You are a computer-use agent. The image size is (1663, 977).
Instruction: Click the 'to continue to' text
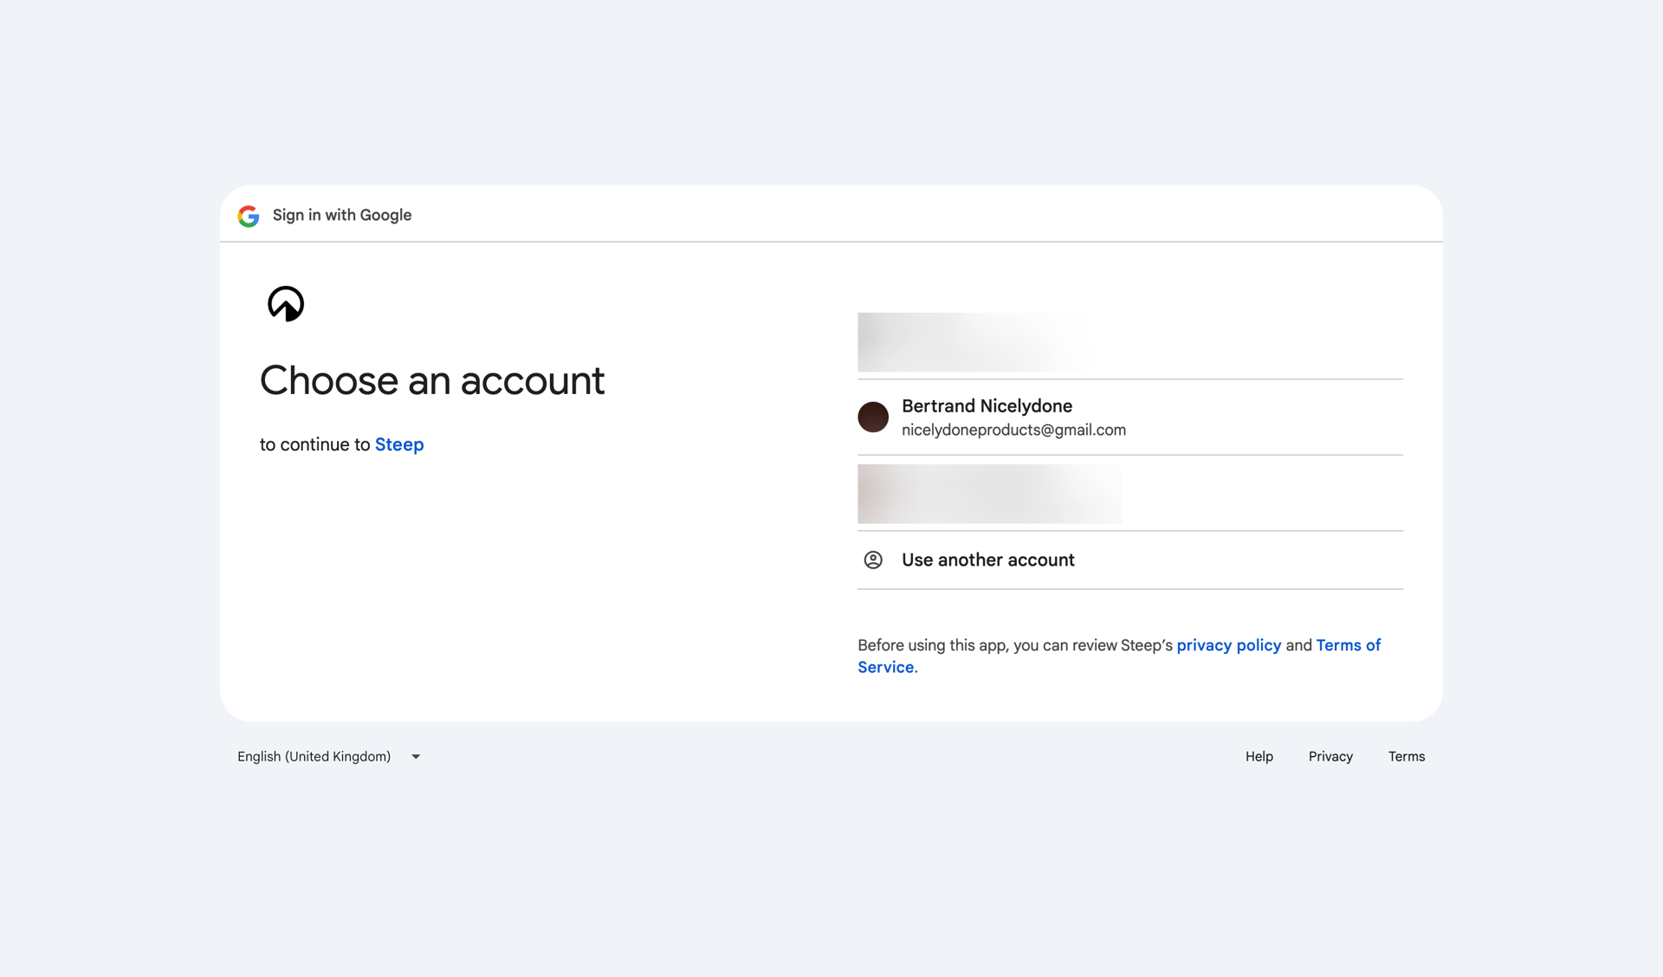pyautogui.click(x=315, y=445)
